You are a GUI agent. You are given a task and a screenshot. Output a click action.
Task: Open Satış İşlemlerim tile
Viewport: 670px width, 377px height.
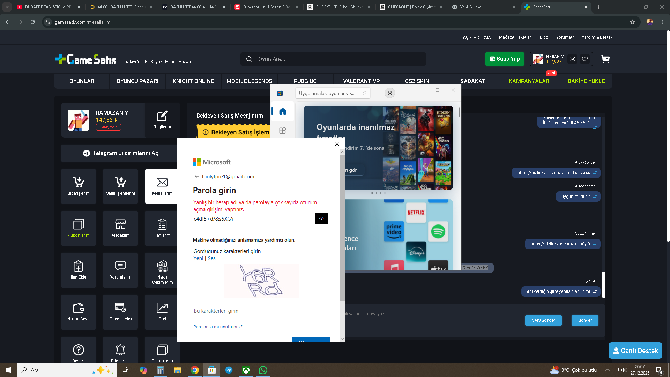pos(120,186)
